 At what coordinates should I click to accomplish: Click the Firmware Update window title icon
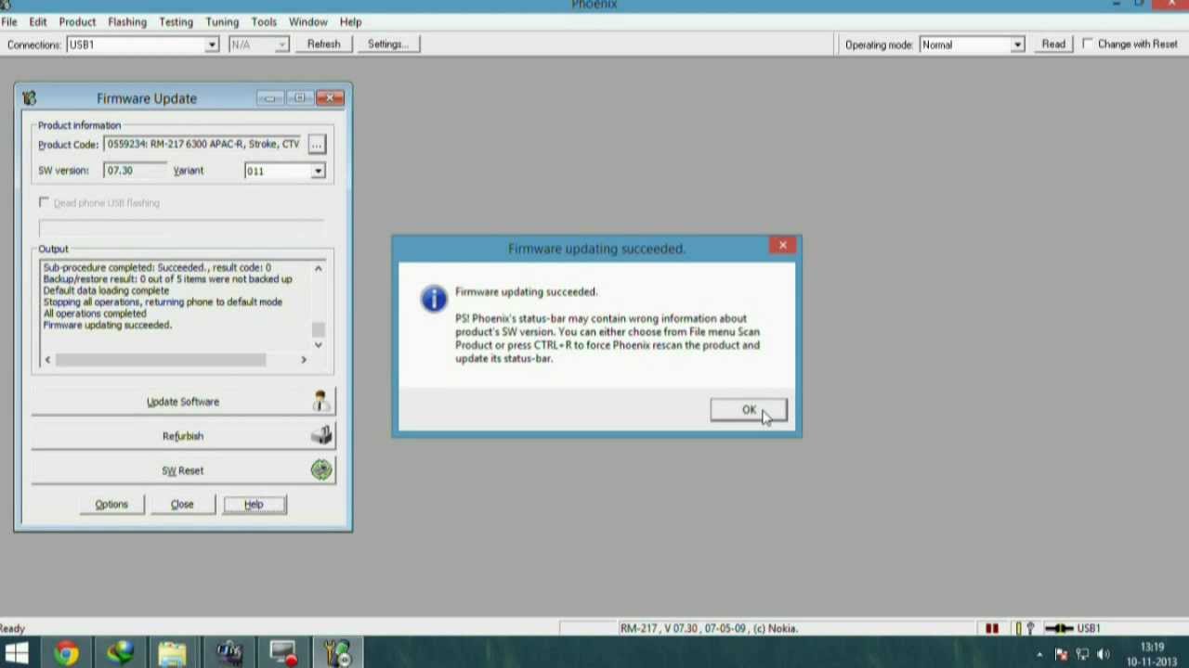pos(29,98)
